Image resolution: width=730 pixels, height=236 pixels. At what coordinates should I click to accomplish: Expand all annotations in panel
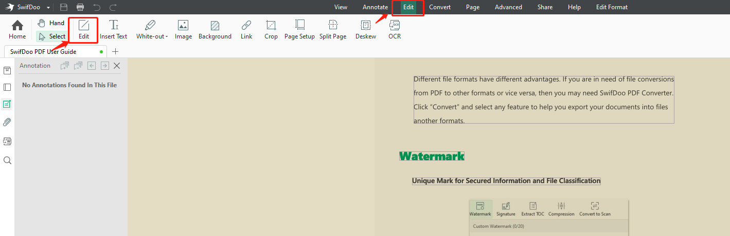(65, 66)
